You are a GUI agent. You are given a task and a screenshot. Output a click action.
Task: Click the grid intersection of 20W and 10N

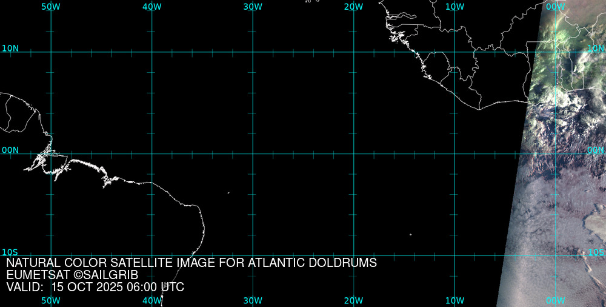[x=353, y=52]
